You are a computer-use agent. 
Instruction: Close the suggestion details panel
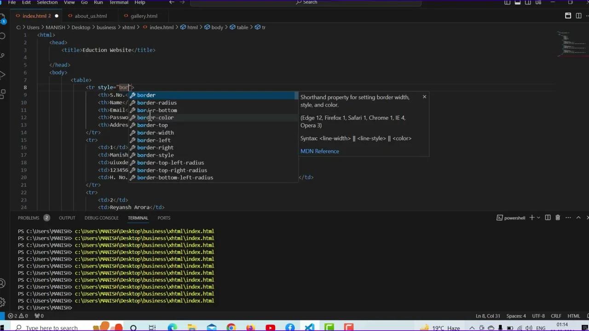(x=424, y=97)
